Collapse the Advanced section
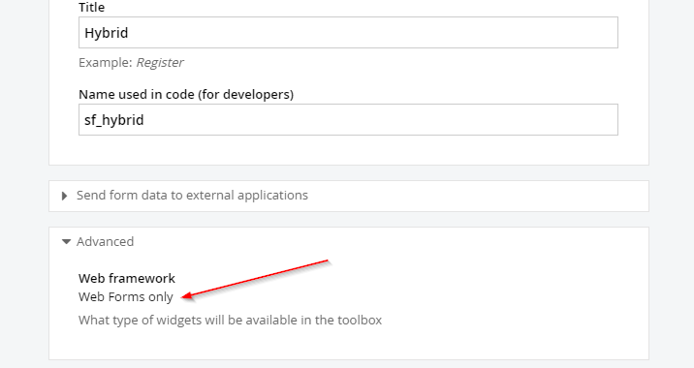 pos(105,241)
